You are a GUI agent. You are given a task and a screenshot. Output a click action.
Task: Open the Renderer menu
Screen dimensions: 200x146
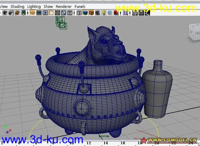pos(64,6)
